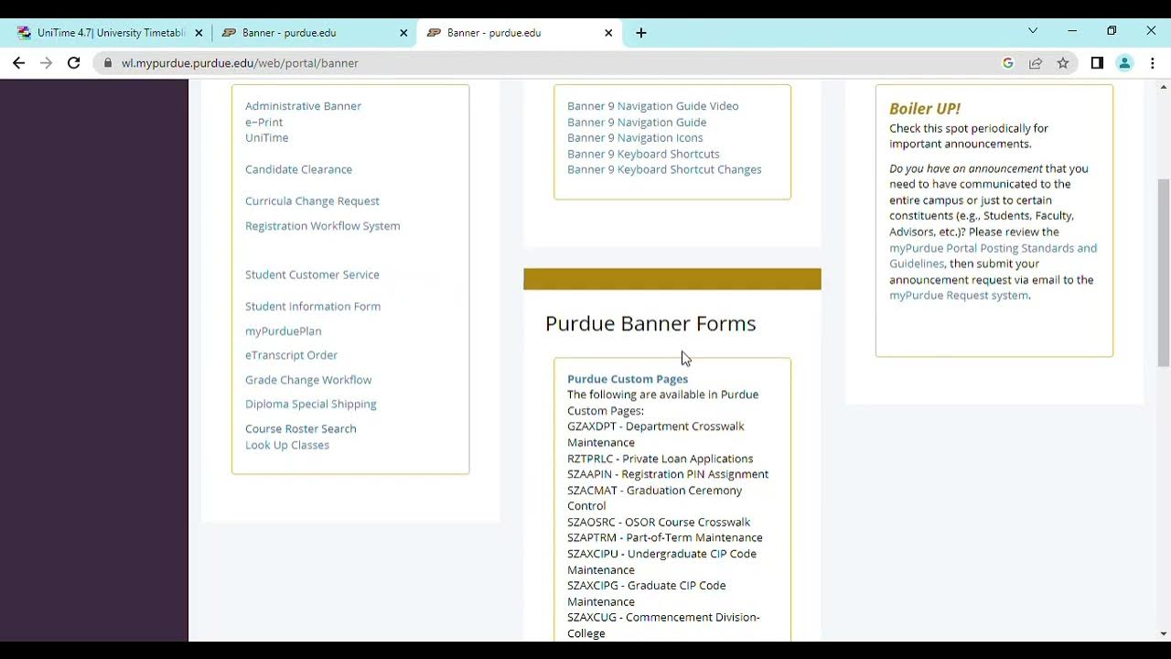Open the UniTime link

click(x=266, y=138)
